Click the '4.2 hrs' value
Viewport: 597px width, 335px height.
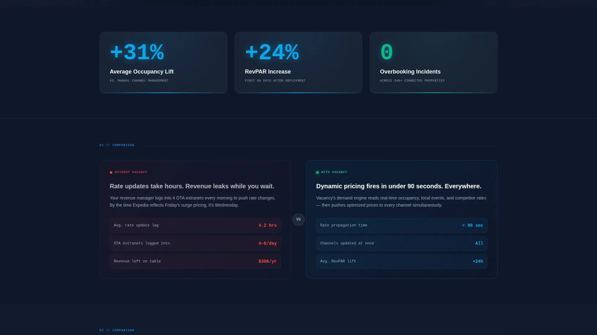click(x=267, y=226)
